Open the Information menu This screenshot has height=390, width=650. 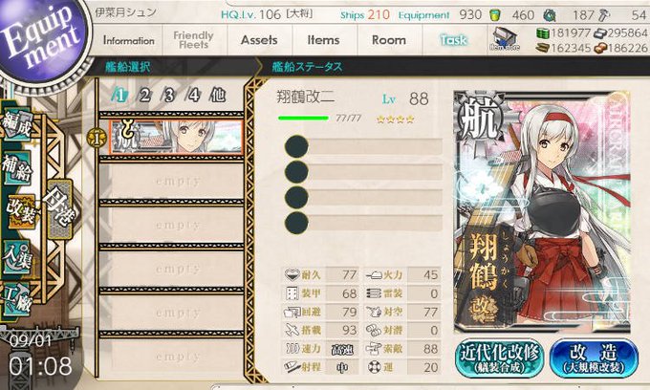point(128,40)
